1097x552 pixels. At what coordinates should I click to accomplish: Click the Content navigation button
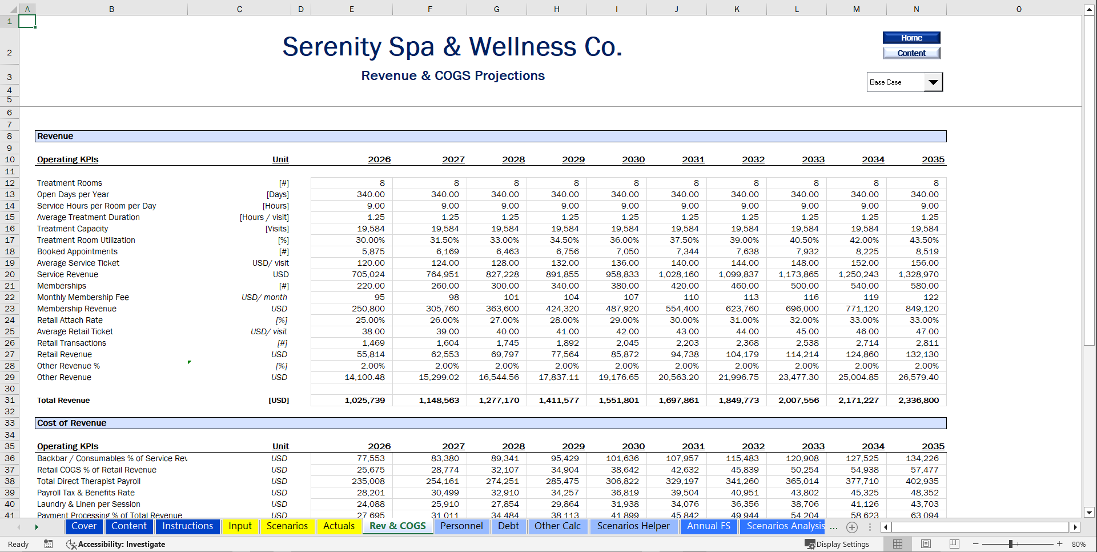coord(911,53)
